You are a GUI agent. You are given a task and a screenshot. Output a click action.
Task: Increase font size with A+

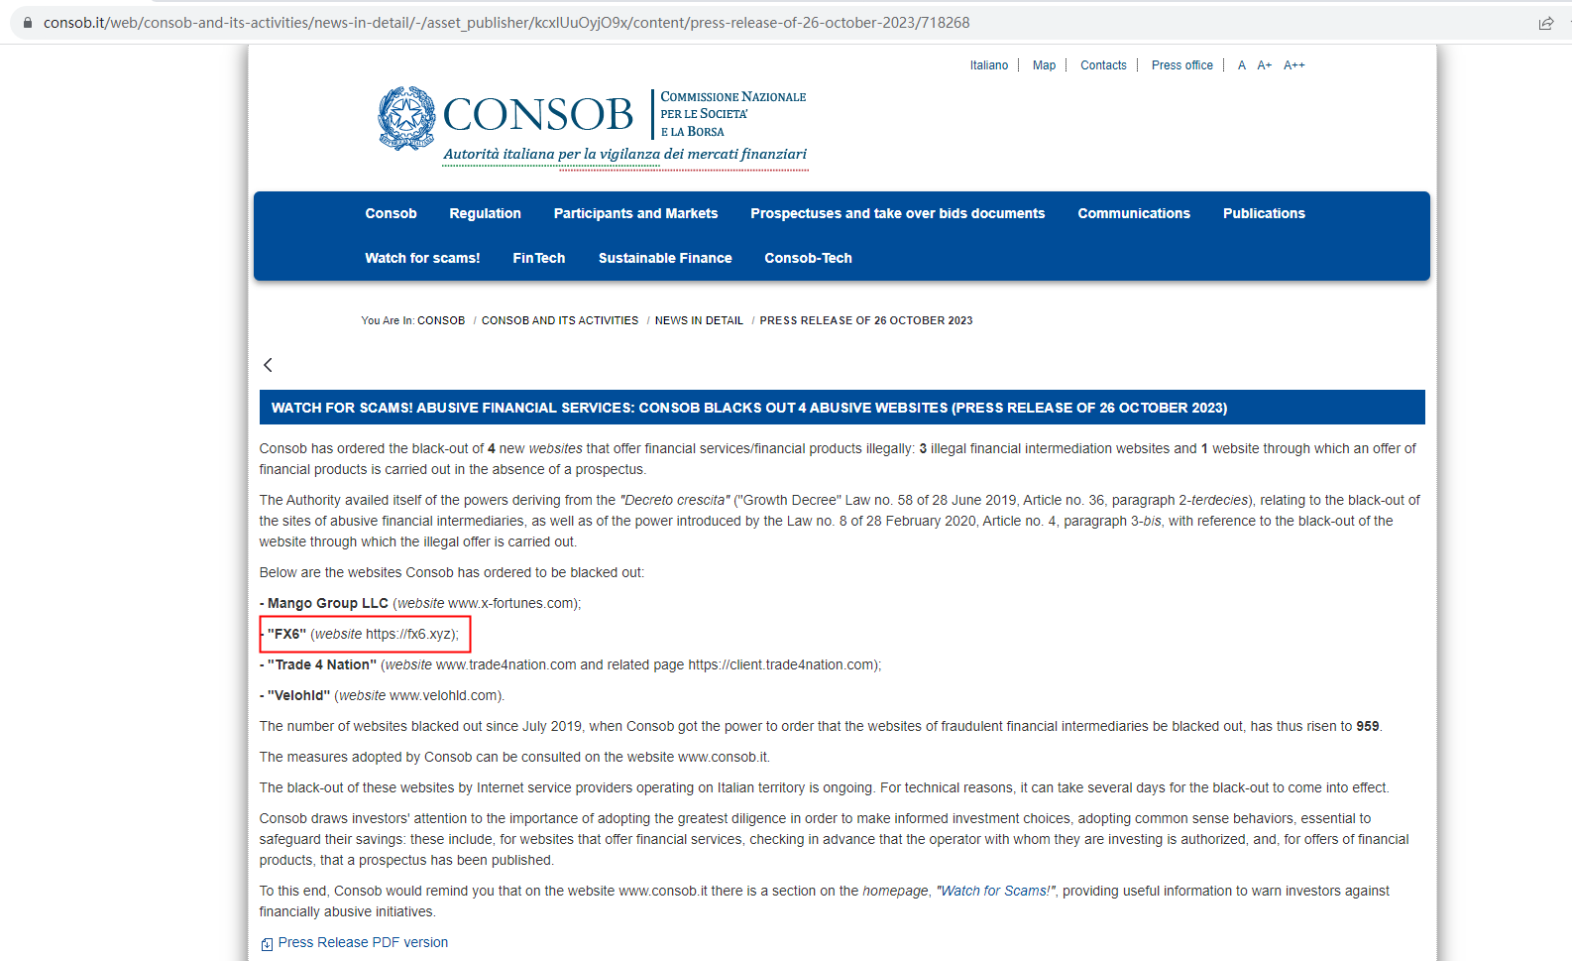pyautogui.click(x=1264, y=65)
